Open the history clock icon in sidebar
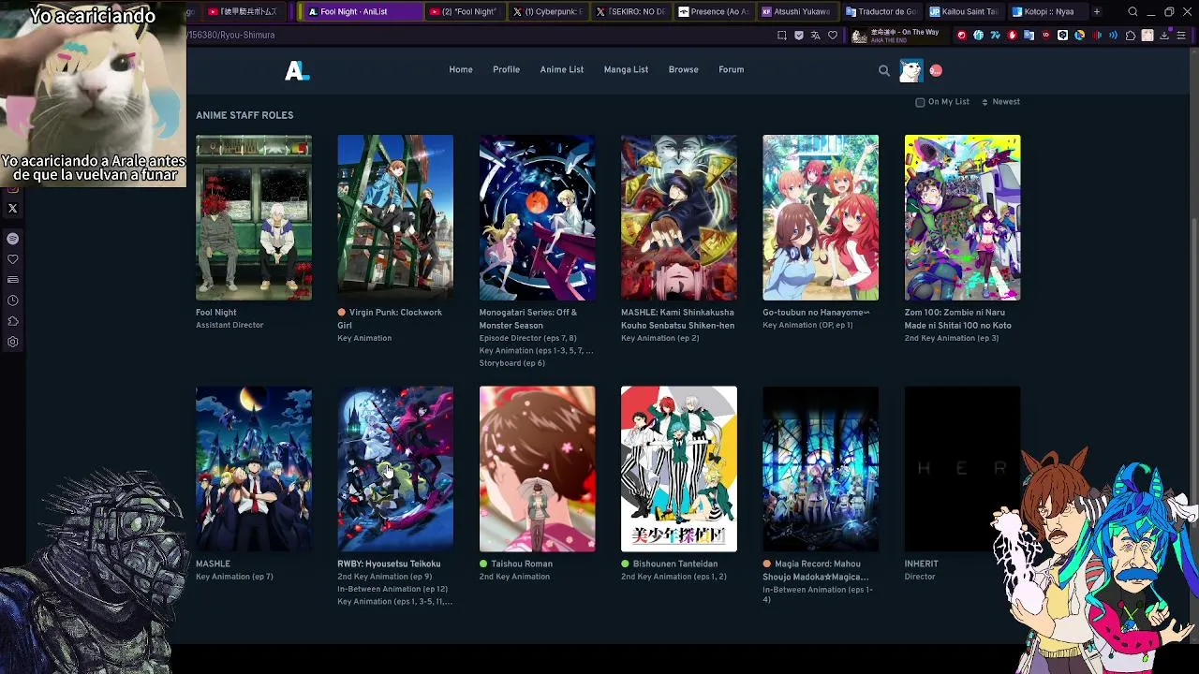Image resolution: width=1199 pixels, height=674 pixels. point(13,300)
